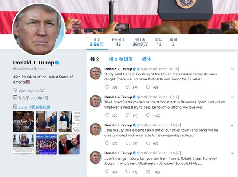
Task: Like the Robert E Lee tweet
Action: coord(148,171)
